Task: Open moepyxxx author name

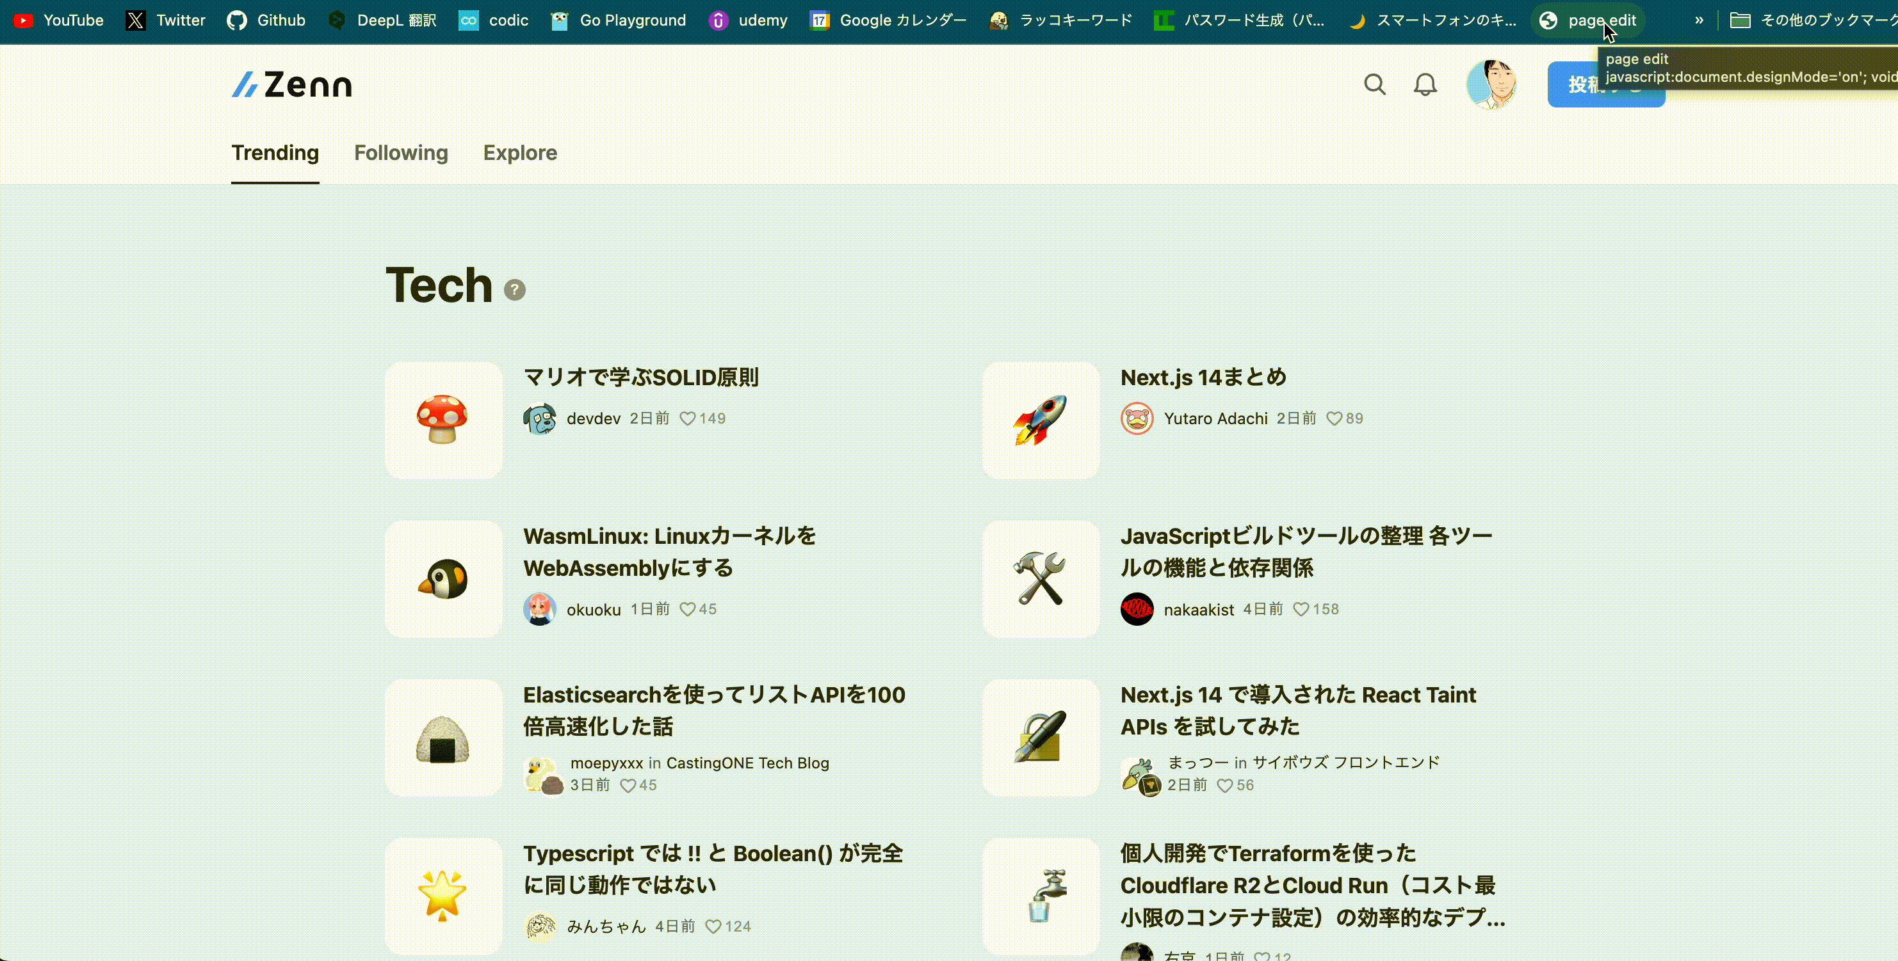Action: coord(606,763)
